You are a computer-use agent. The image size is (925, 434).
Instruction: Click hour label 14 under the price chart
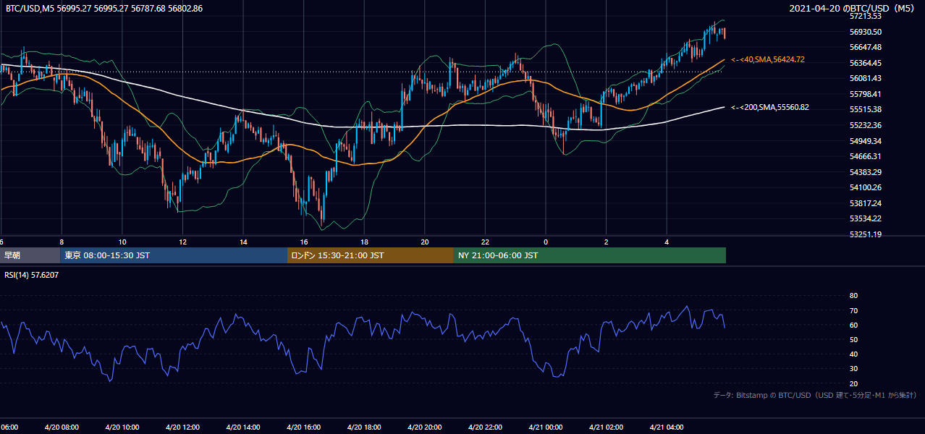243,242
